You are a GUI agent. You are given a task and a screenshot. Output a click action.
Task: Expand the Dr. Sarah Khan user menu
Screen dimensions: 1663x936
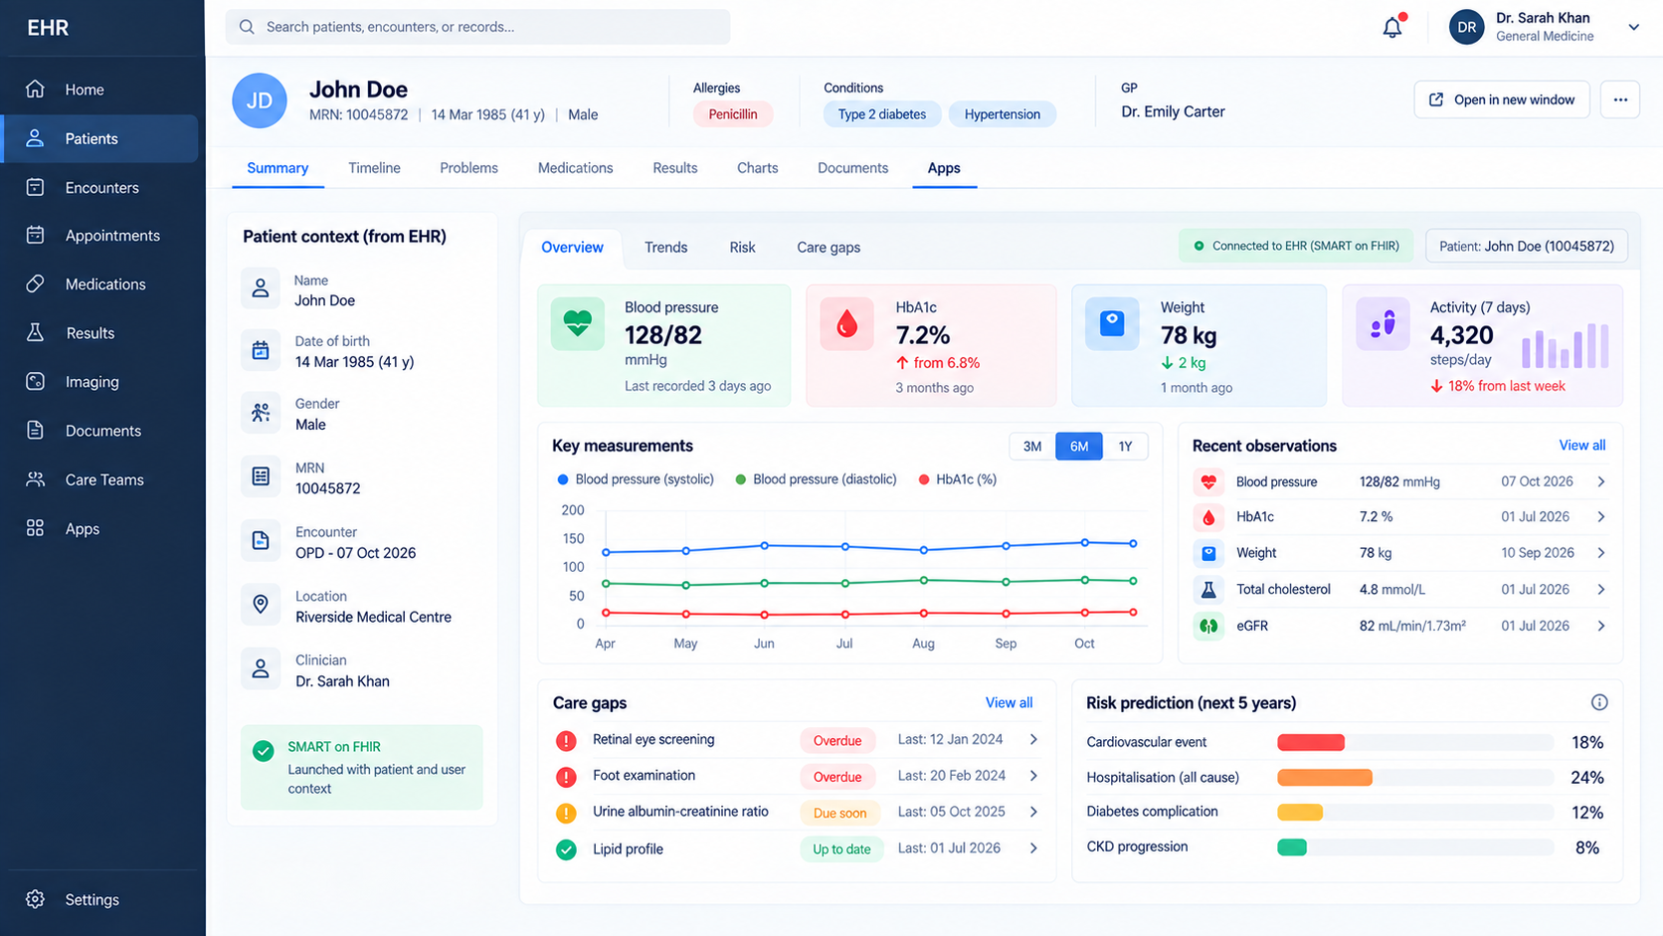coord(1633,27)
